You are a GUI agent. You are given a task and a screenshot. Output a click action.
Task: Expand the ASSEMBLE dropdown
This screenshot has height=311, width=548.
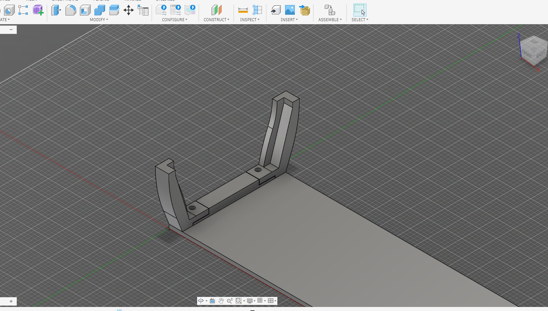click(x=330, y=20)
